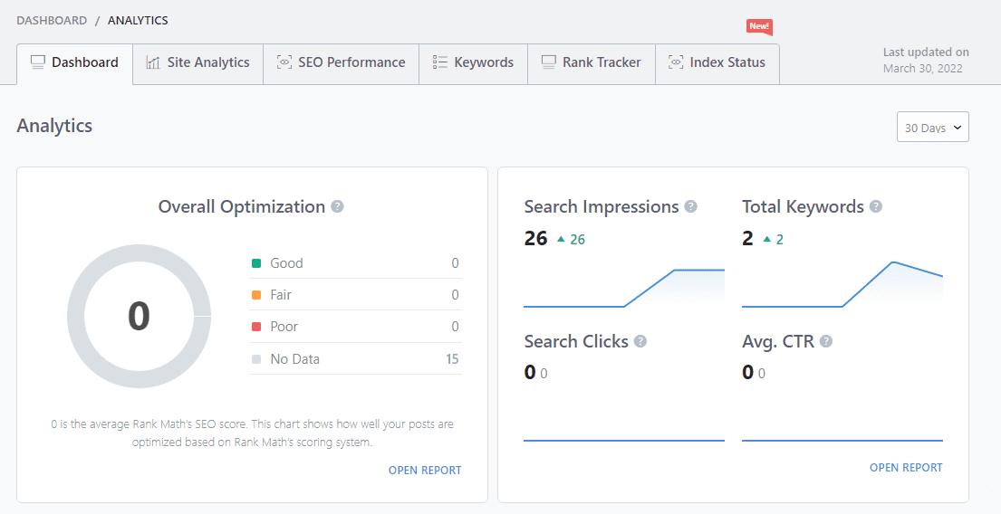Open the SEO Performance tab
This screenshot has height=514, width=1001.
(x=341, y=63)
